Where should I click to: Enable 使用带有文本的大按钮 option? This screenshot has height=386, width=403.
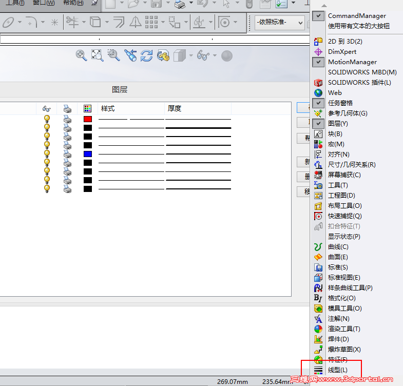[358, 26]
